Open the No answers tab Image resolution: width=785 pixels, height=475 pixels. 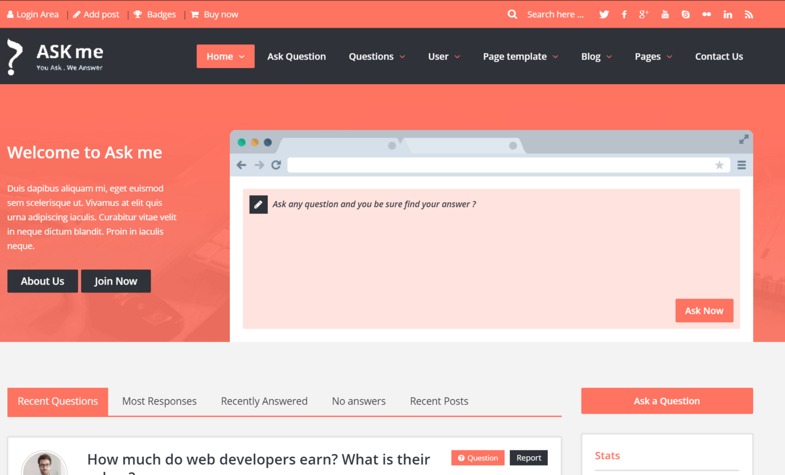(358, 401)
